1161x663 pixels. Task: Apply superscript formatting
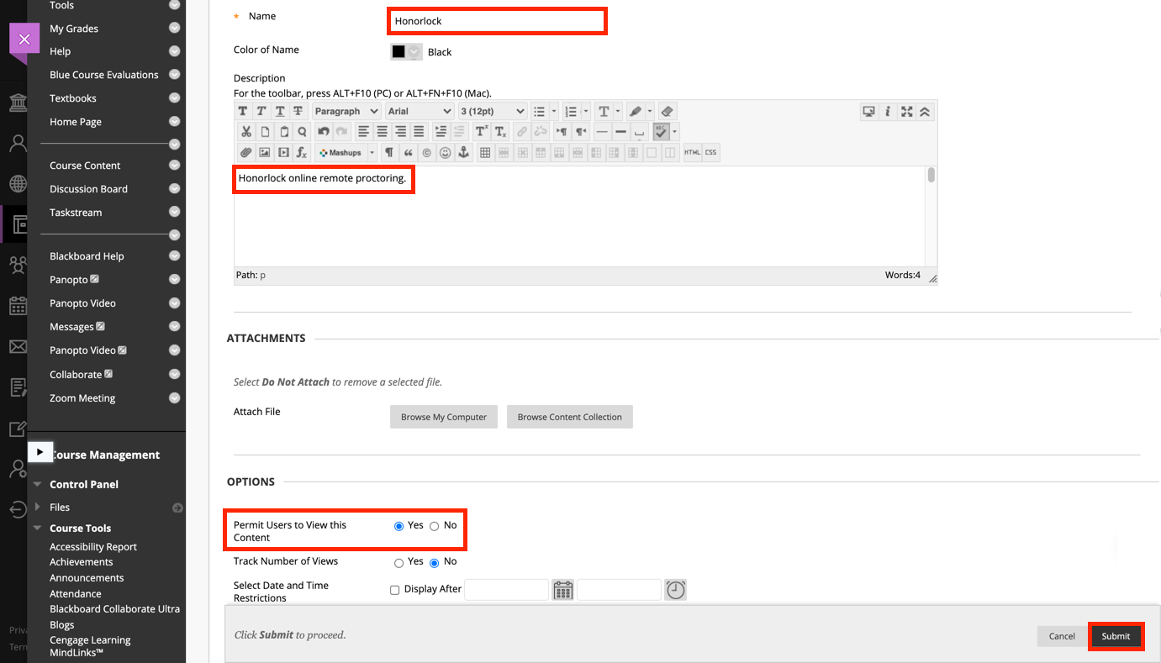point(481,131)
